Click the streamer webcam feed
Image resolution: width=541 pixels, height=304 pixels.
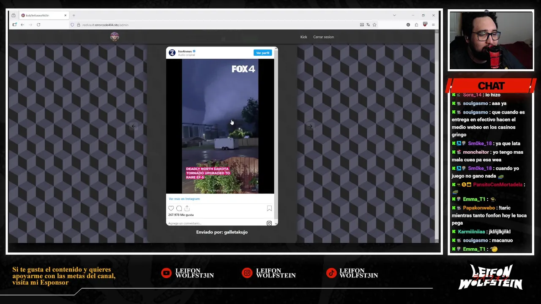(491, 41)
